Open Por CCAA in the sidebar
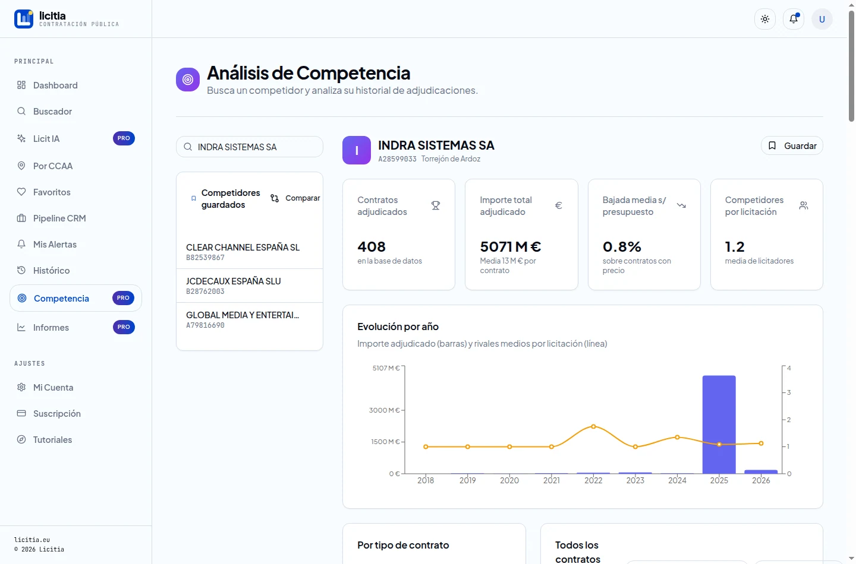The width and height of the screenshot is (856, 564). click(x=75, y=166)
